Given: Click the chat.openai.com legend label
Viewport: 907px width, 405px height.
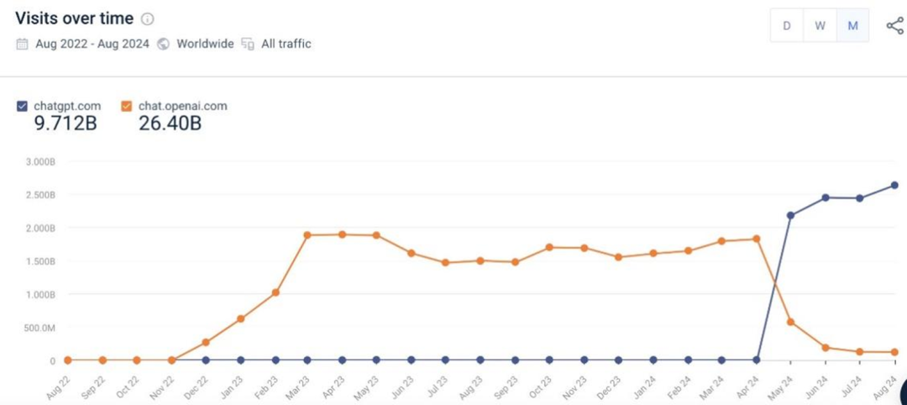Looking at the screenshot, I should click(x=183, y=106).
